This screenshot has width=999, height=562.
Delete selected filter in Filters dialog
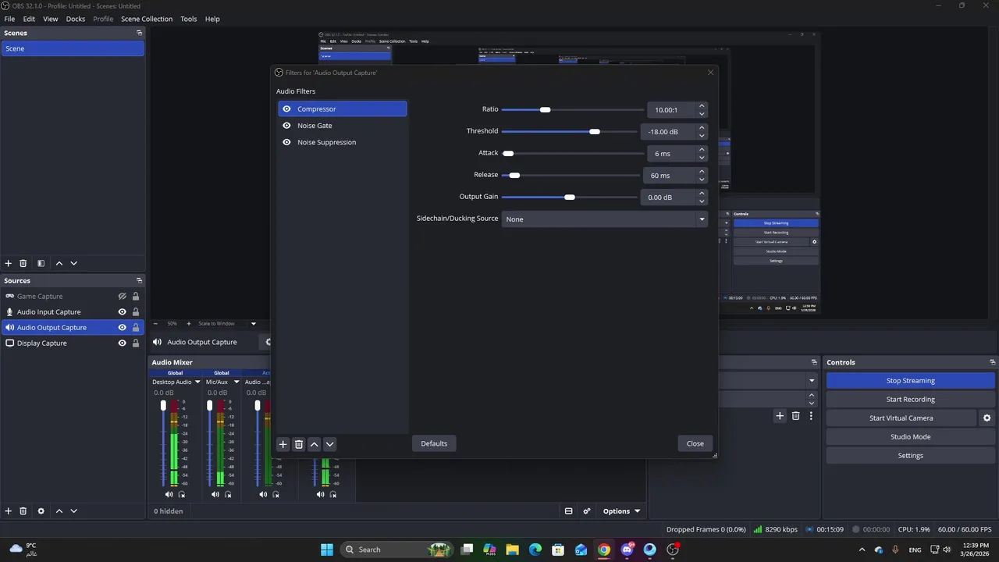[x=299, y=444]
